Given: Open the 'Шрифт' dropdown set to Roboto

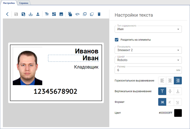Looking at the screenshot, I should (x=148, y=60).
